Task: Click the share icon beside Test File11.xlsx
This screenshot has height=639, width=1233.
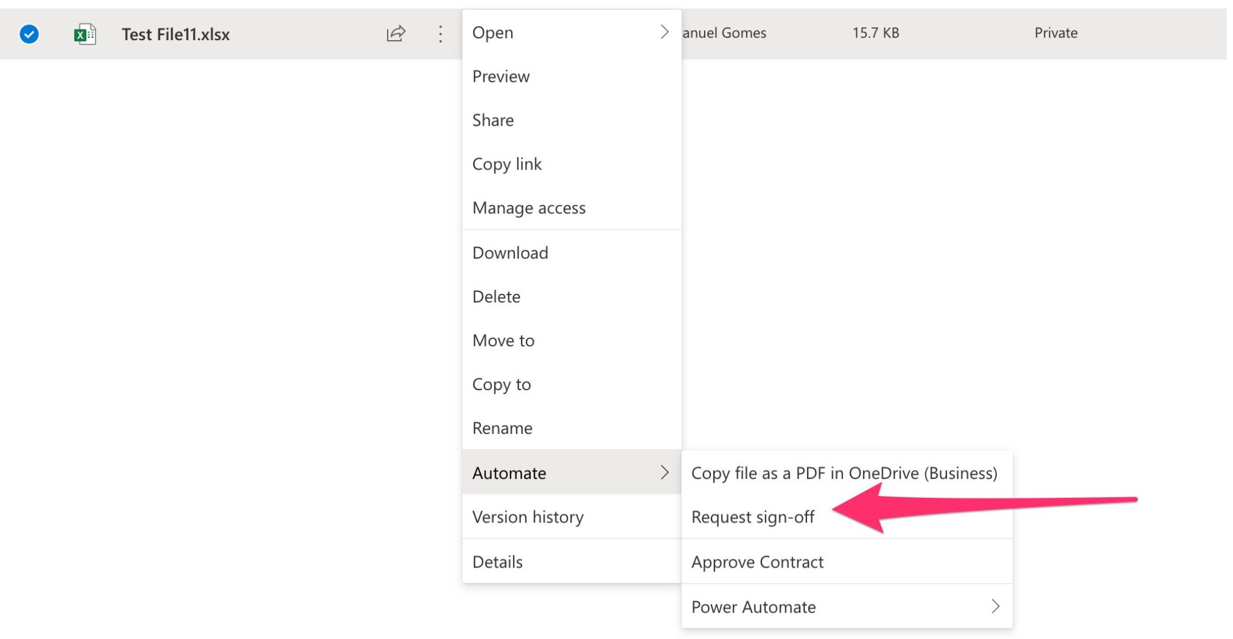Action: 396,33
